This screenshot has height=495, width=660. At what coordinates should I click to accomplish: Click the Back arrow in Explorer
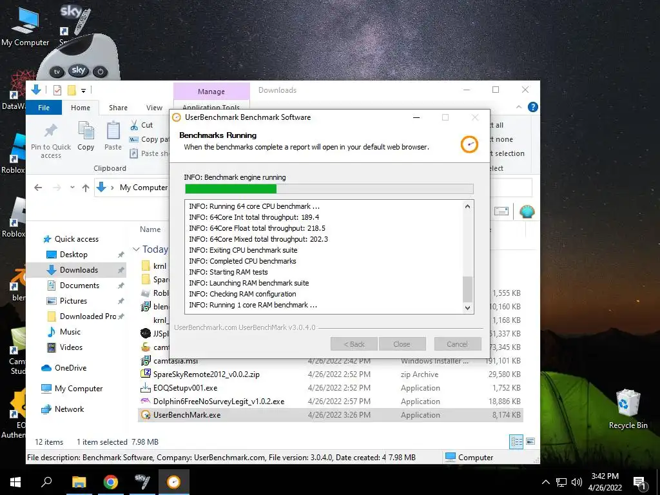pos(38,188)
